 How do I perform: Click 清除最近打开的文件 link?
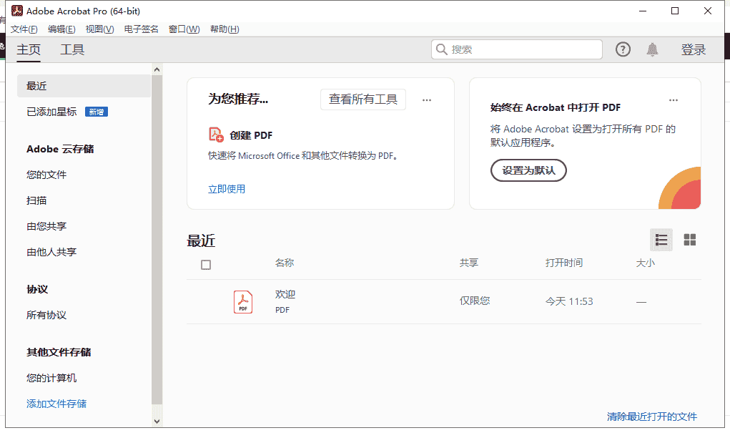[651, 417]
